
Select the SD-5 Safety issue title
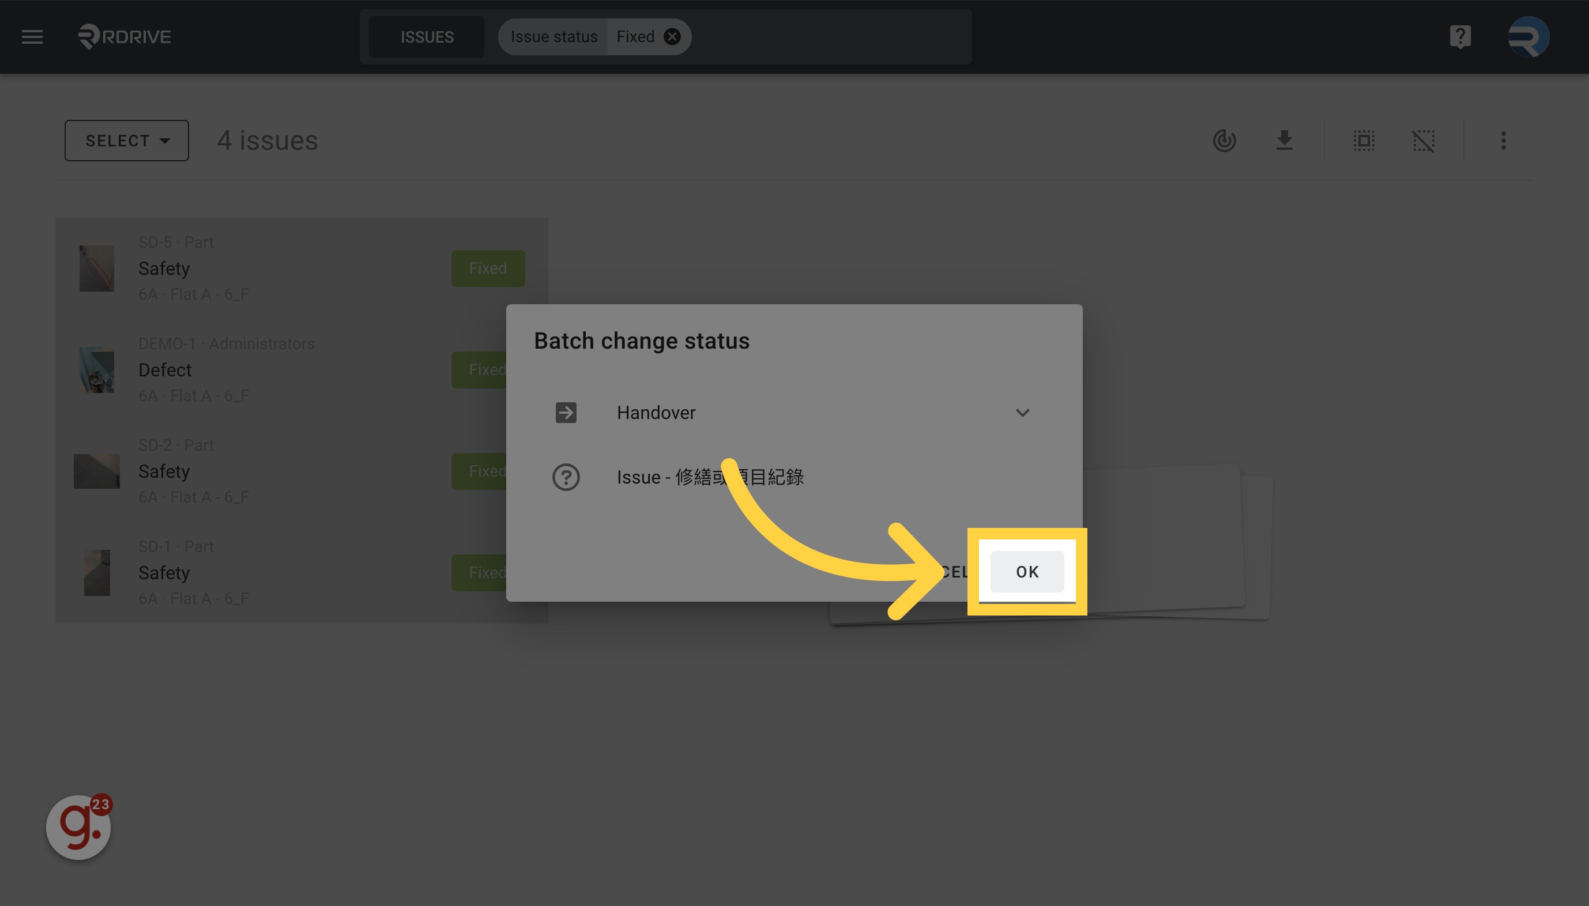click(x=164, y=269)
